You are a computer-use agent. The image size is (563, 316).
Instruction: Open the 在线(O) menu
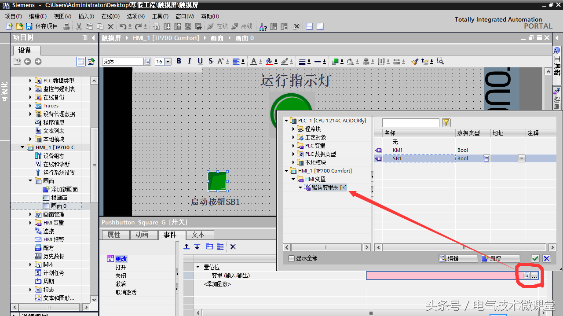tap(110, 16)
